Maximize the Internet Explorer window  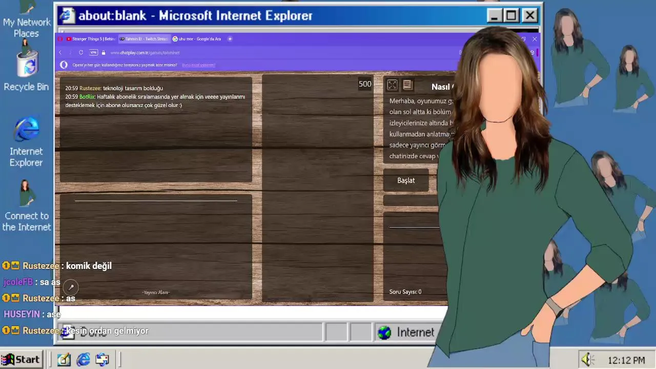point(511,15)
